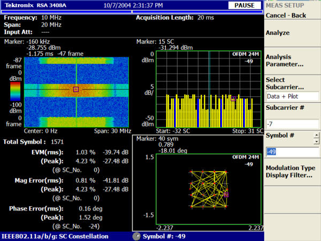Click the knob icon beside Symbol #: -49
321x241 pixels.
[136, 236]
